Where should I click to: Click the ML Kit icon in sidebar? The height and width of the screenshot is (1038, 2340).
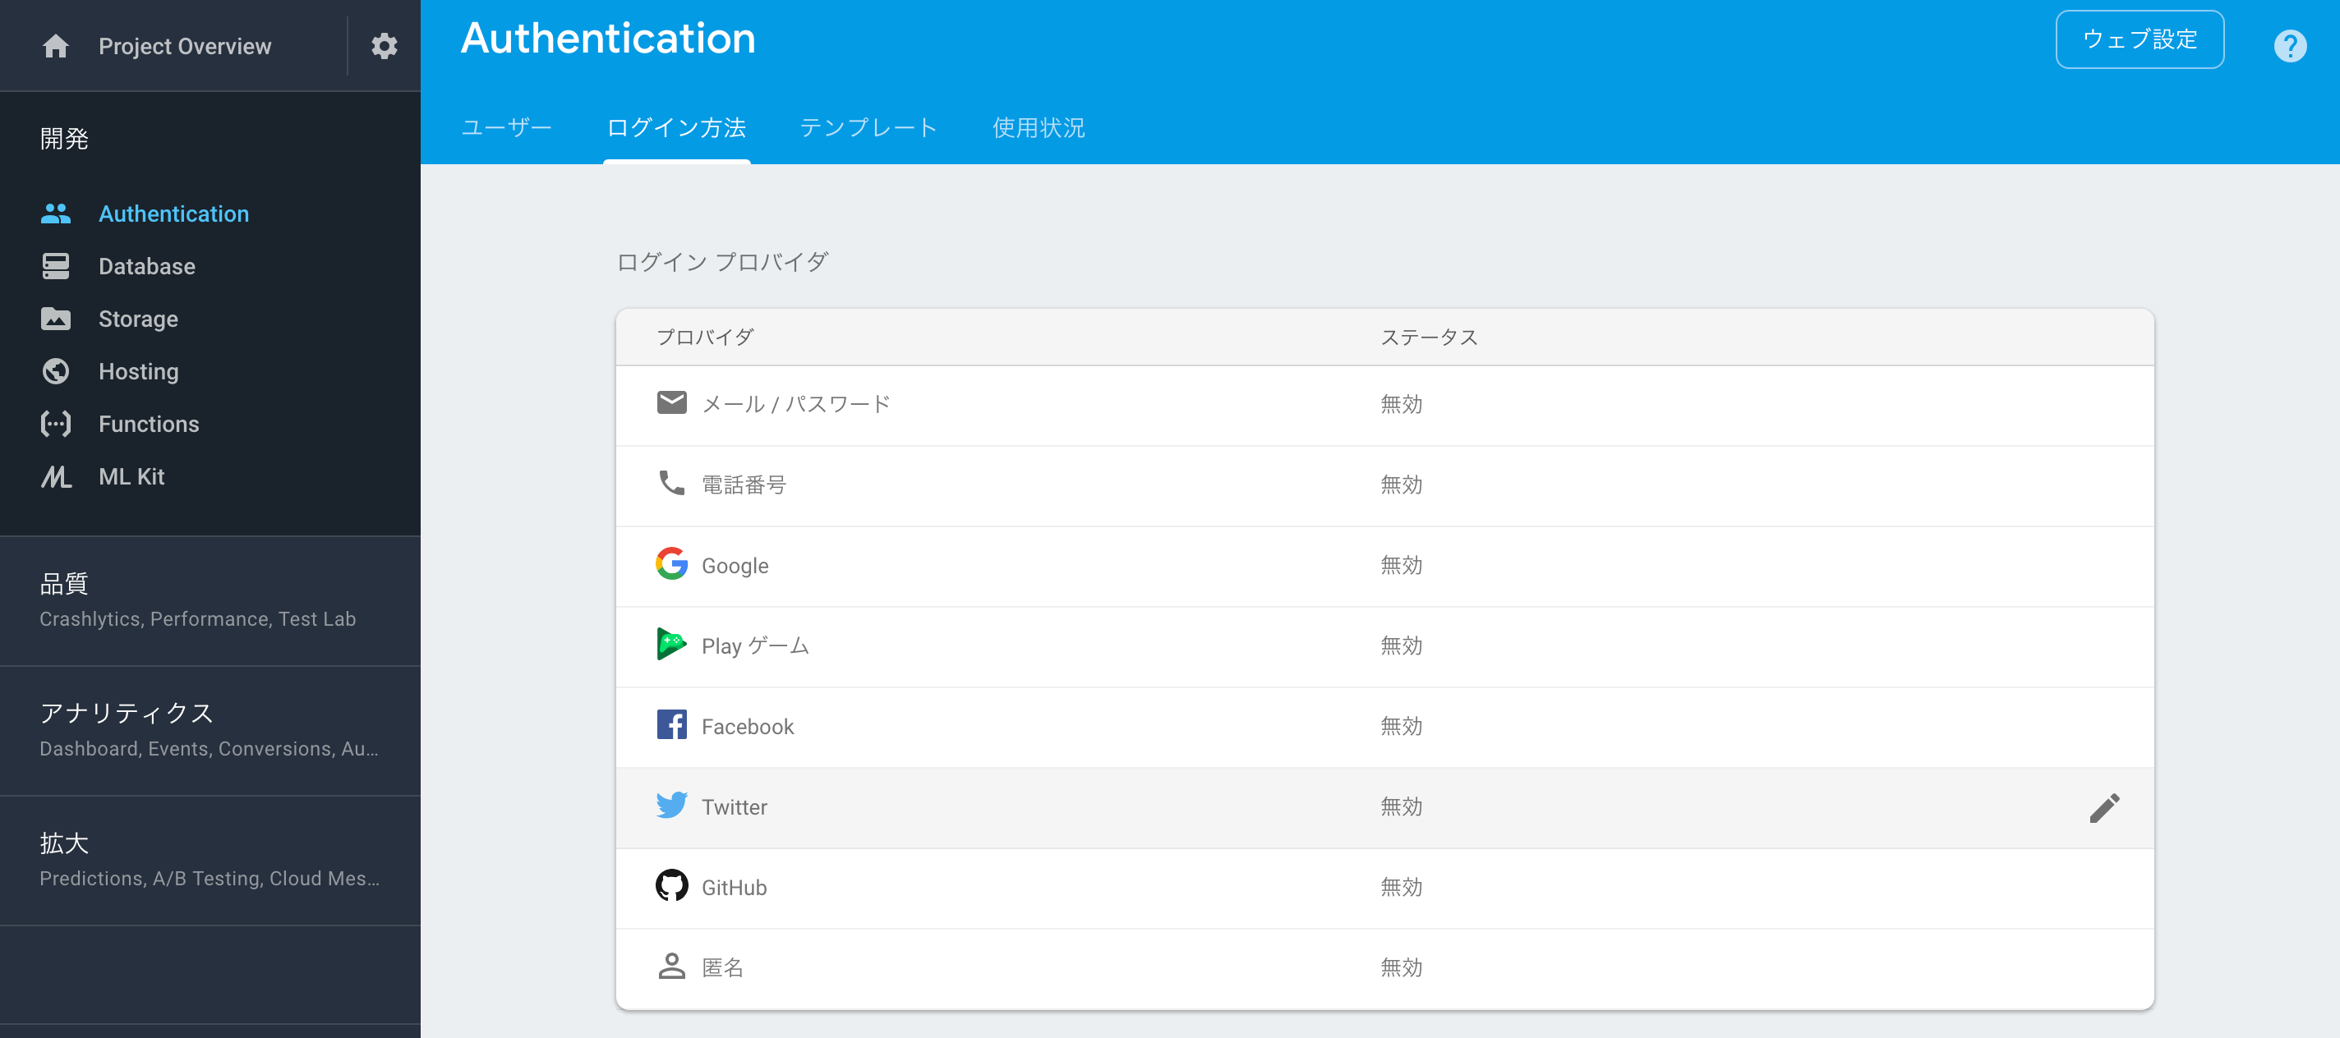[55, 477]
